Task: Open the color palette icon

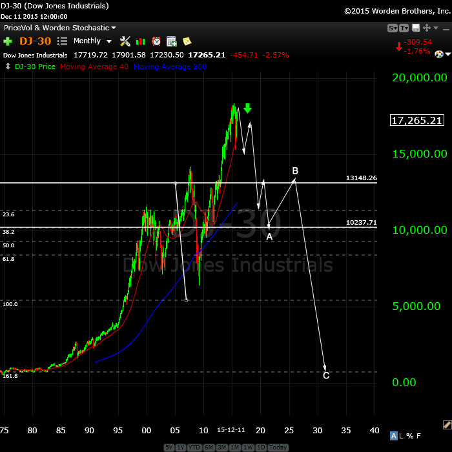Action: tap(438, 54)
